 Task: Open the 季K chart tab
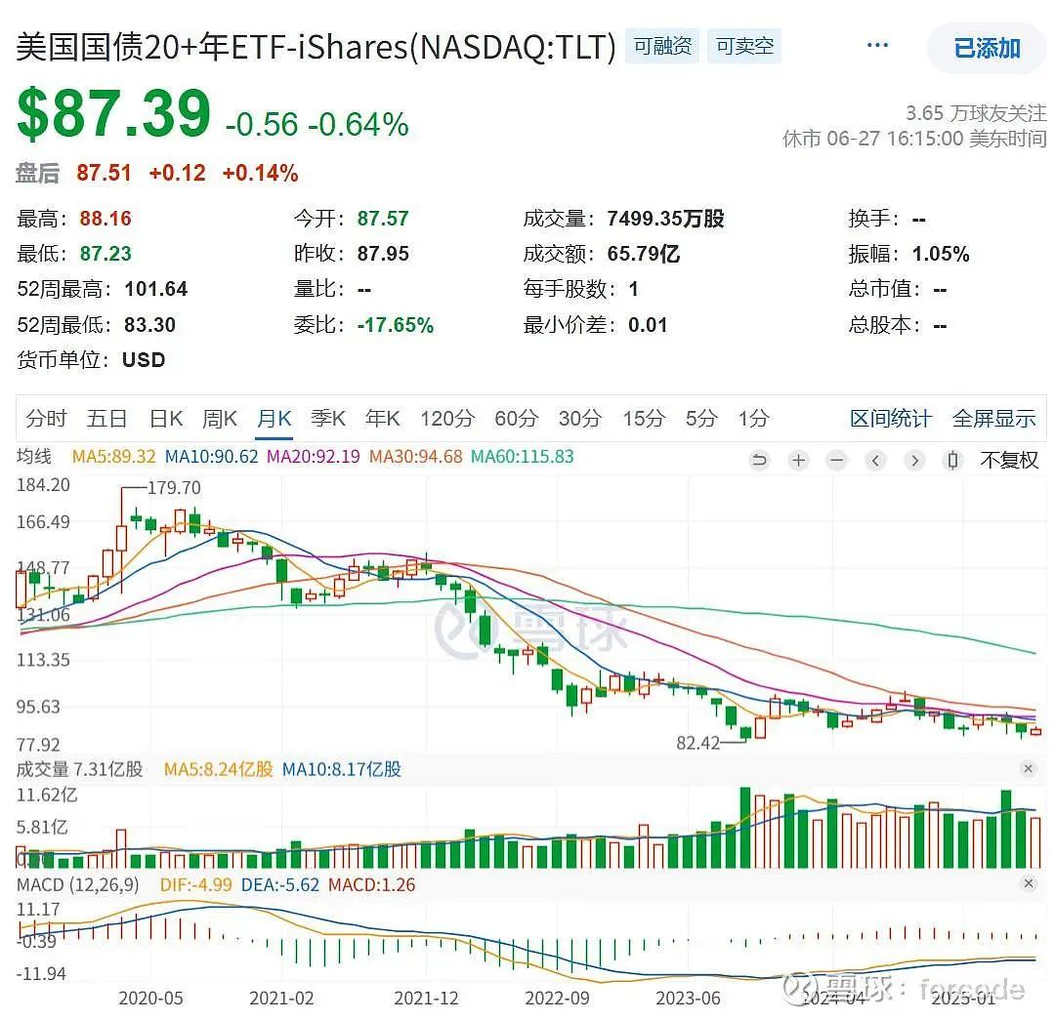328,419
